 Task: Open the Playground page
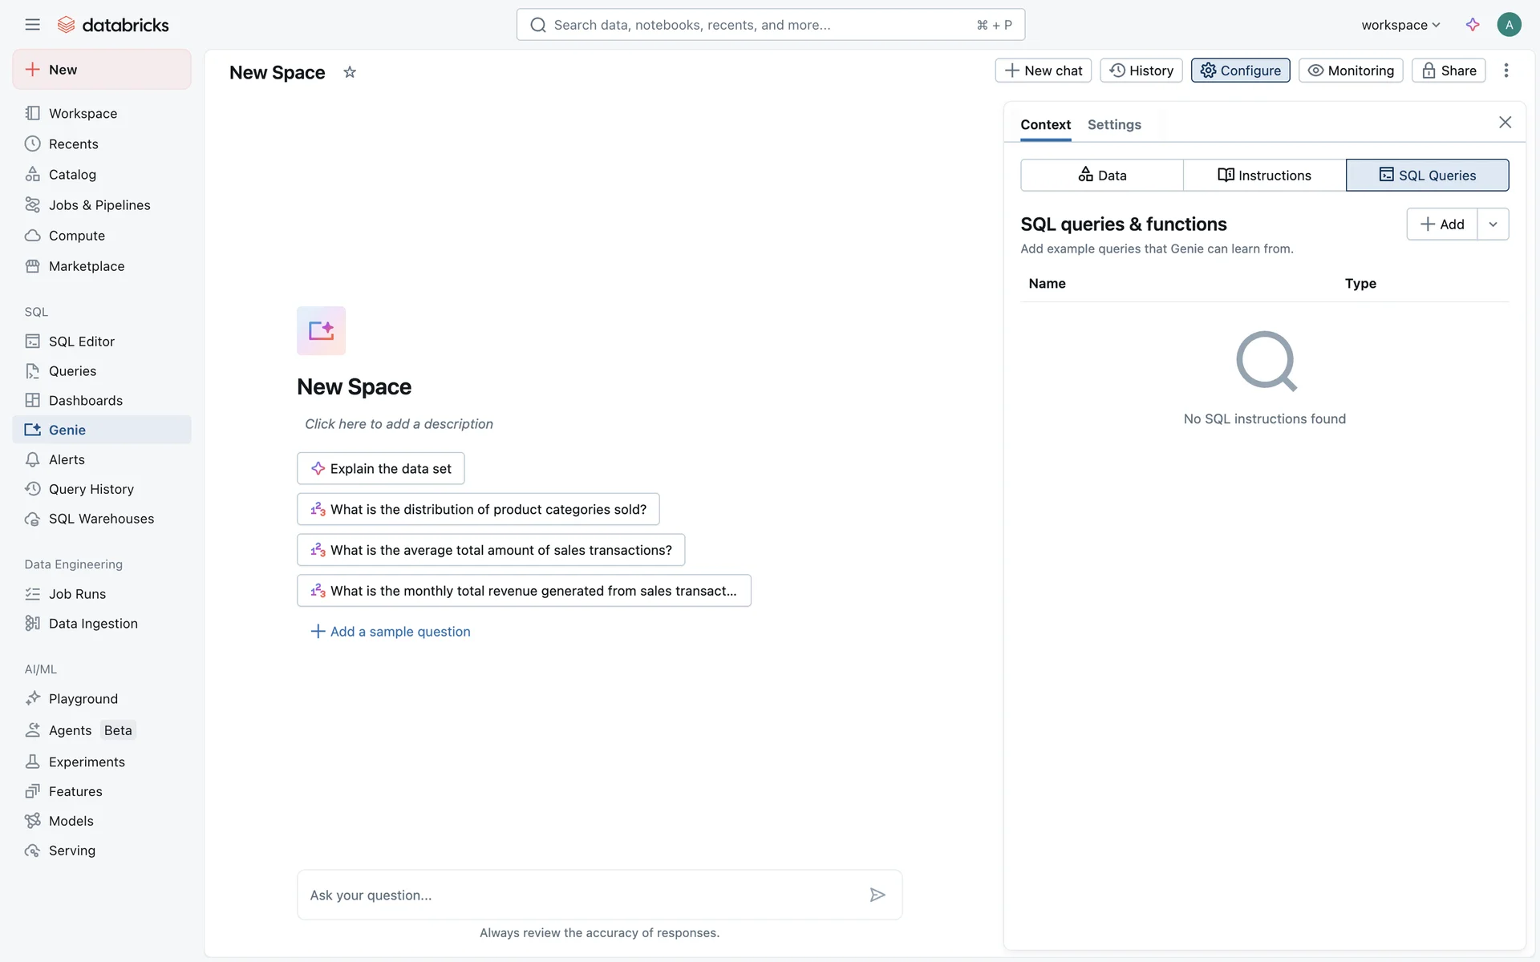(83, 699)
